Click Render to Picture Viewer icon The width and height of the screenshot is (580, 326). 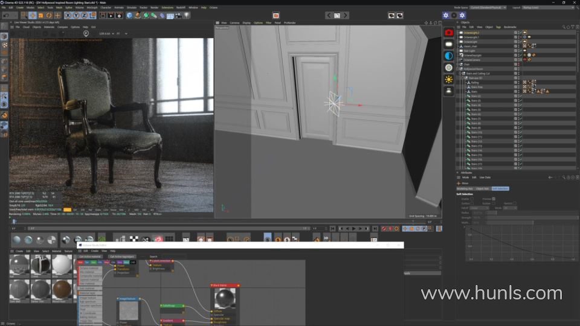tap(111, 16)
